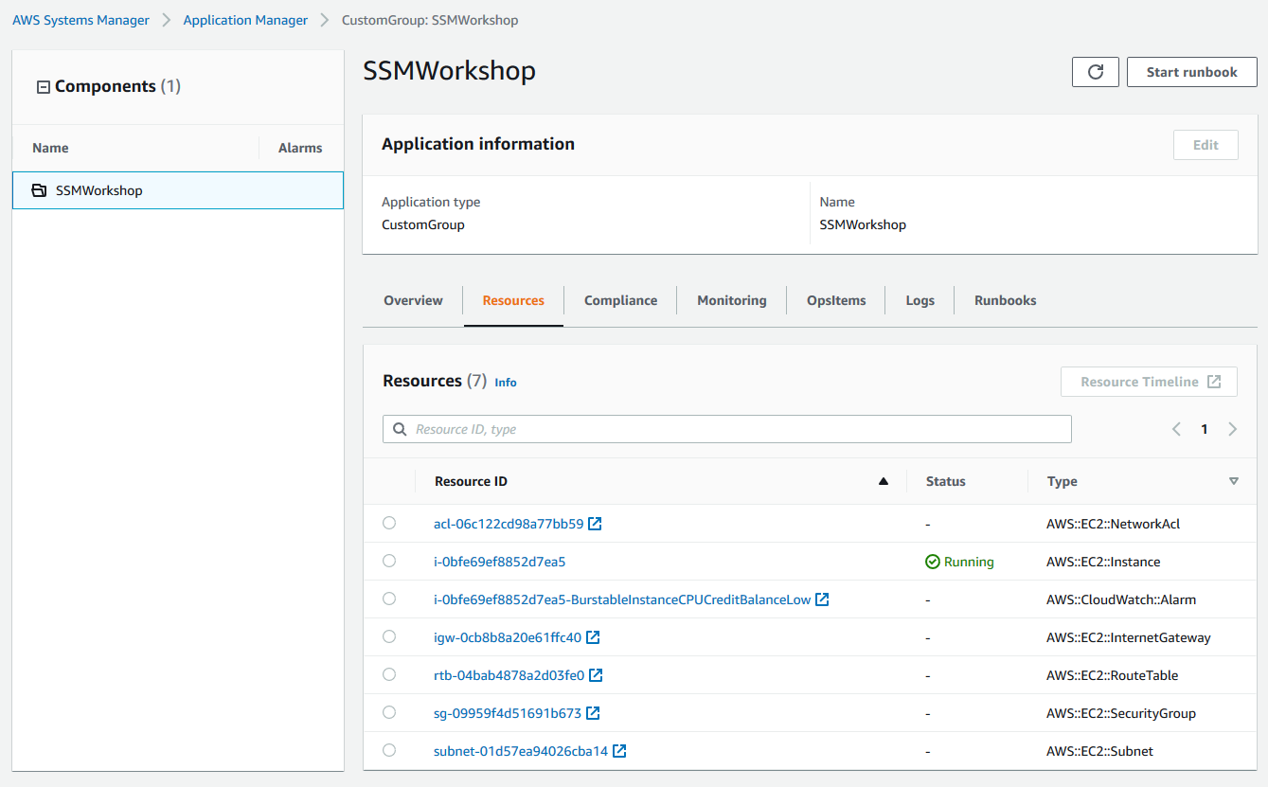Click the green Running status icon
The width and height of the screenshot is (1268, 787).
933,562
